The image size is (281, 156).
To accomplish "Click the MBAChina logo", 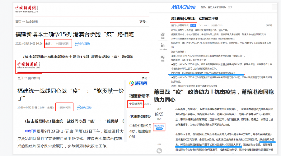I will (183, 7).
